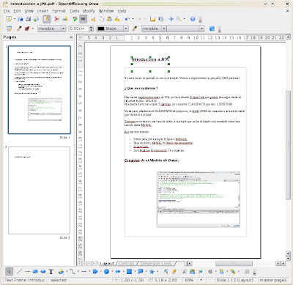
Task: Click the Paste clipboard icon
Action: click(x=109, y=19)
